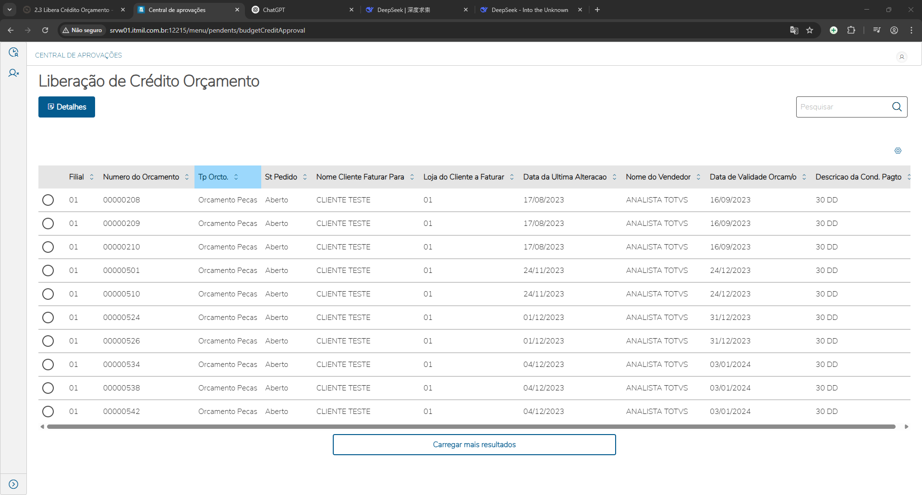Expand the sidebar with bottom arrow icon
Image resolution: width=922 pixels, height=495 pixels.
pyautogui.click(x=13, y=484)
